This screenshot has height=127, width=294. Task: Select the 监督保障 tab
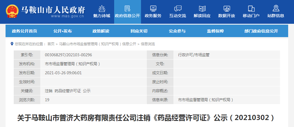pyautogui.click(x=215, y=31)
